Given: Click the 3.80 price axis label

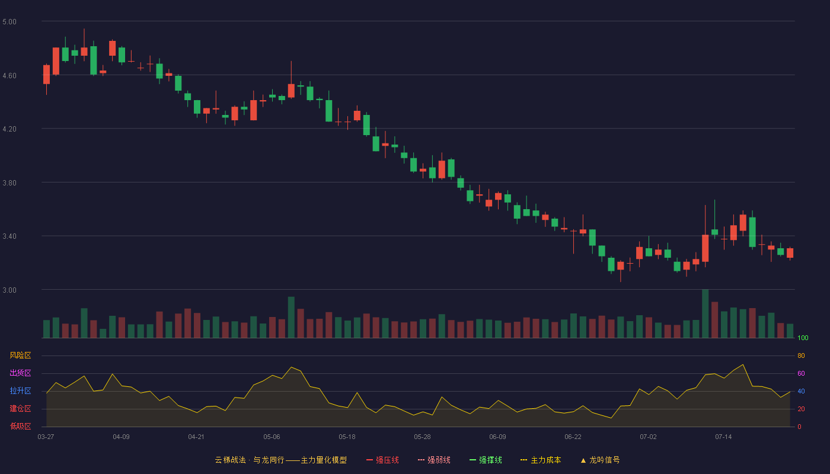Looking at the screenshot, I should pos(9,183).
